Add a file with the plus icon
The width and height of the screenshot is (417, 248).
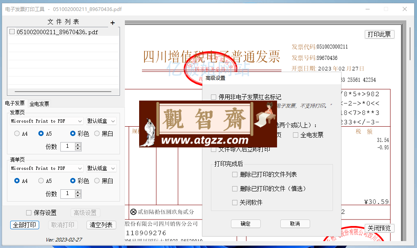(x=113, y=23)
